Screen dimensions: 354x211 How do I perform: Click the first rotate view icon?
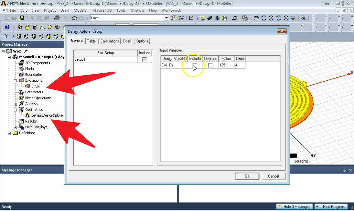point(264,18)
